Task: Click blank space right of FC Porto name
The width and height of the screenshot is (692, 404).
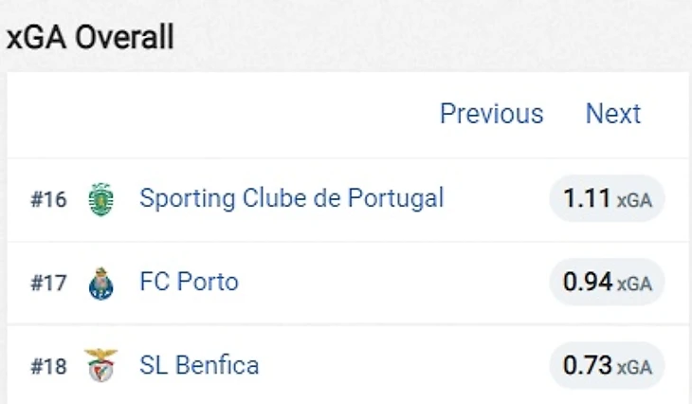Action: [x=392, y=283]
